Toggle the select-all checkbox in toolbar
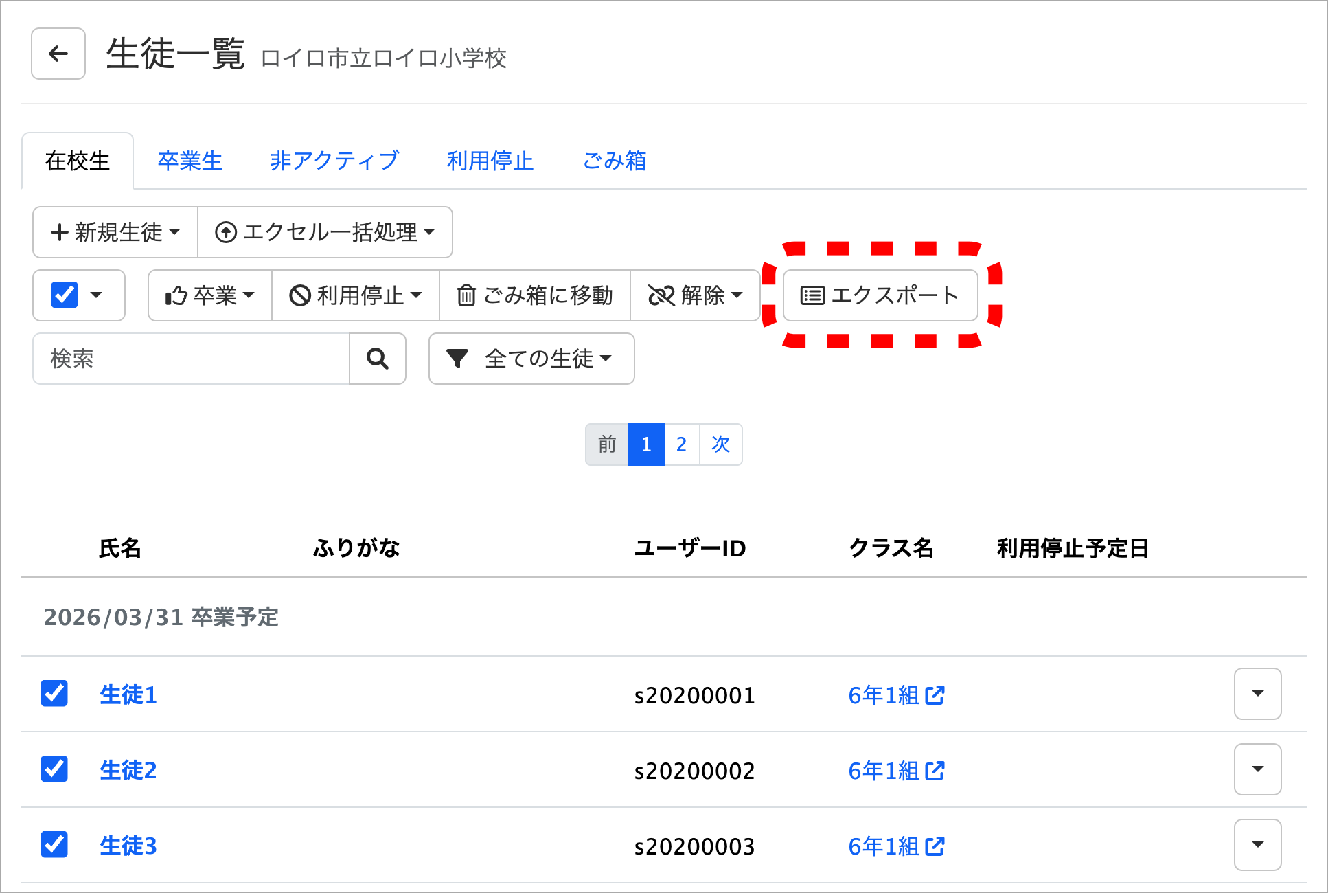The height and width of the screenshot is (893, 1328). click(x=65, y=295)
